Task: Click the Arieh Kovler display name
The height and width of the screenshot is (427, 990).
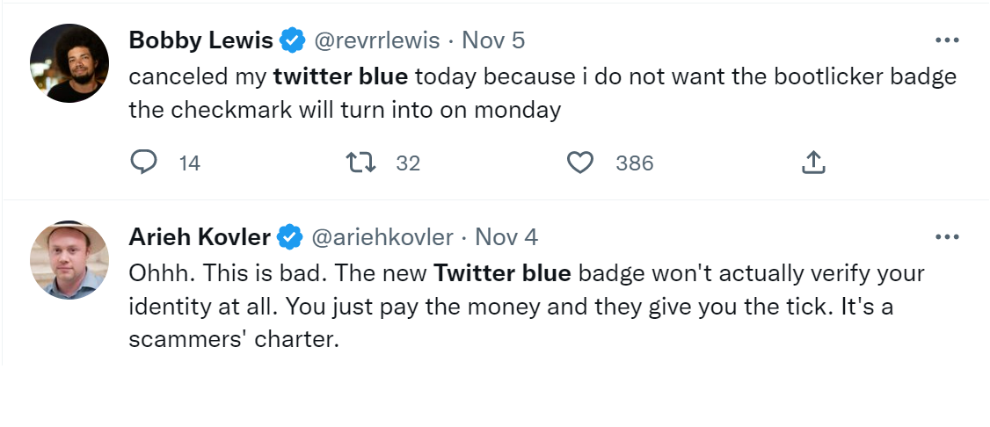Action: pyautogui.click(x=200, y=237)
